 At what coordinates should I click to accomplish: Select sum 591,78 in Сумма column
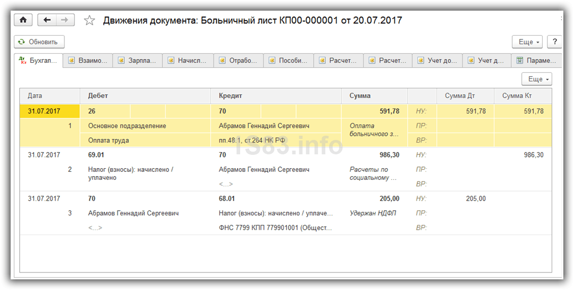[x=374, y=111]
